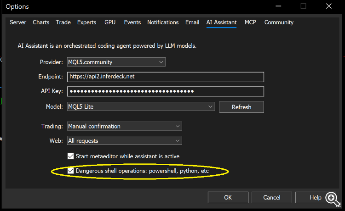The height and width of the screenshot is (211, 345).
Task: Open the Web requests dropdown
Action: point(125,141)
